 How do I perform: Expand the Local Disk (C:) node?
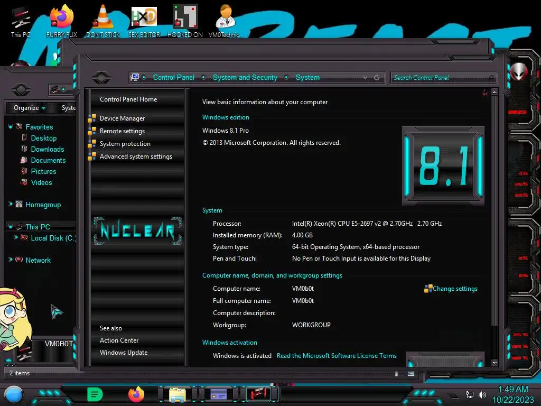[x=15, y=237]
